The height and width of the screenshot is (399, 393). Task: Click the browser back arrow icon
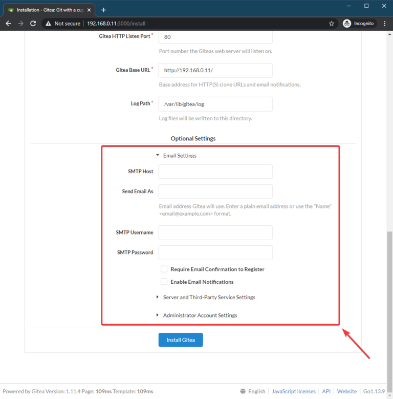[x=8, y=24]
